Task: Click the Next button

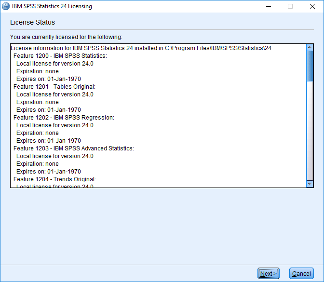Action: pyautogui.click(x=269, y=273)
